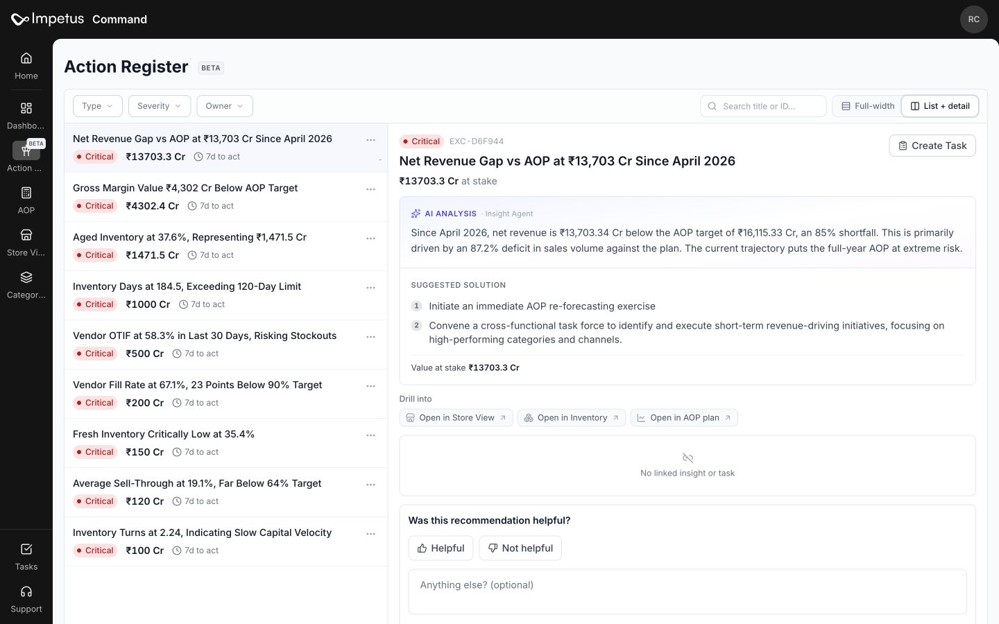This screenshot has height=624, width=999.
Task: Open the Support headset sidebar icon
Action: click(x=26, y=591)
